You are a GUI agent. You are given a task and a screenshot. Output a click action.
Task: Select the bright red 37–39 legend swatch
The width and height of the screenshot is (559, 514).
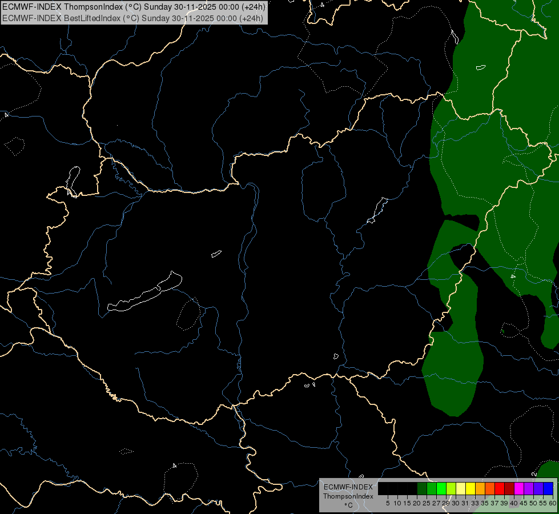(x=500, y=488)
